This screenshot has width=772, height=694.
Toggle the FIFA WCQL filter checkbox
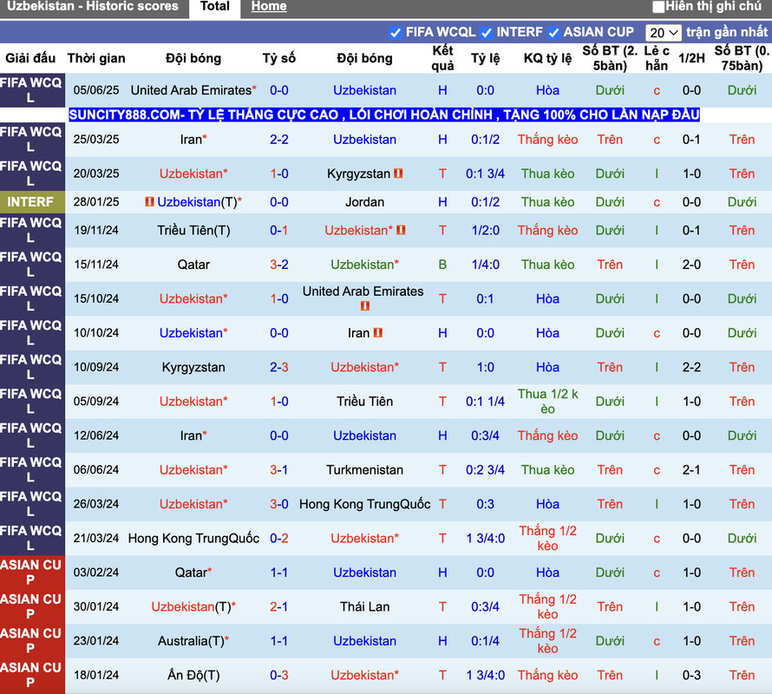point(395,33)
